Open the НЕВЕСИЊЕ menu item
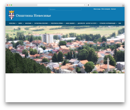 coord(12,23)
